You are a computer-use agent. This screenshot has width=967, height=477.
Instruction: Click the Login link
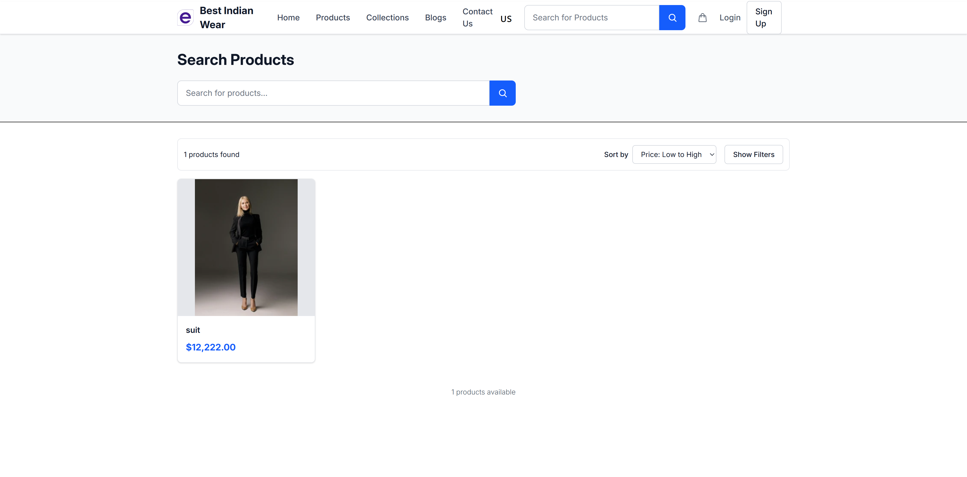point(729,17)
